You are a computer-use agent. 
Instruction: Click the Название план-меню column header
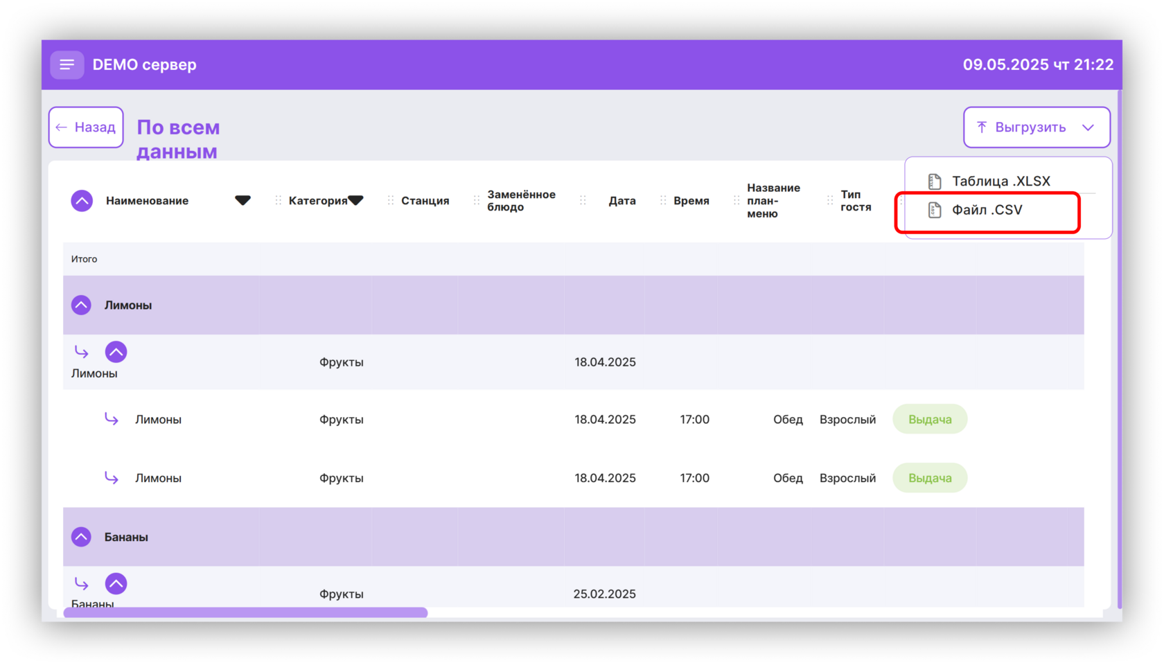coord(773,201)
